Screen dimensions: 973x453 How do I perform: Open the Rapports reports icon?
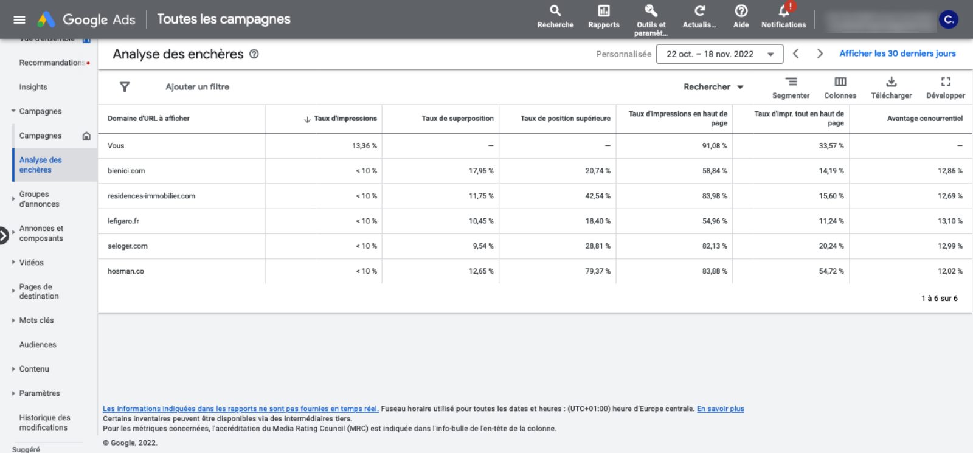603,12
